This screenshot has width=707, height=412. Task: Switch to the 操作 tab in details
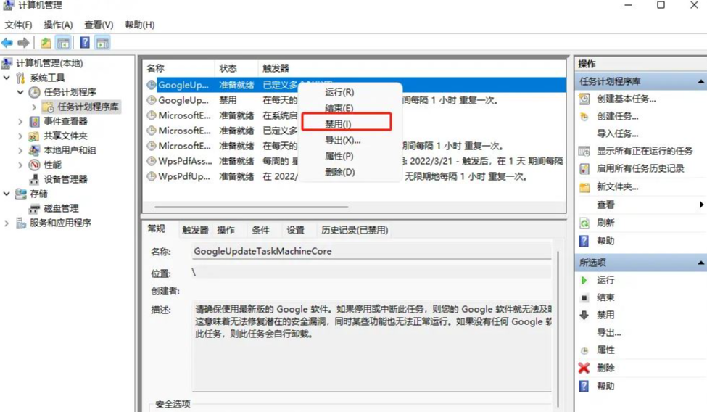click(226, 230)
